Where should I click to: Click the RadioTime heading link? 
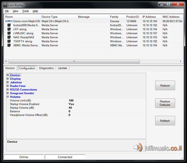(x=18, y=86)
